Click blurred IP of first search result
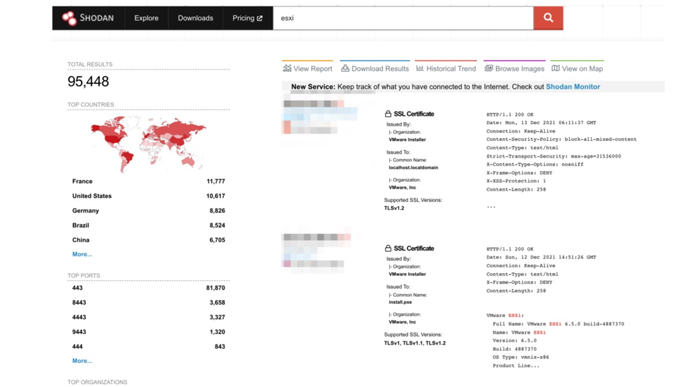The width and height of the screenshot is (689, 387). [x=313, y=104]
